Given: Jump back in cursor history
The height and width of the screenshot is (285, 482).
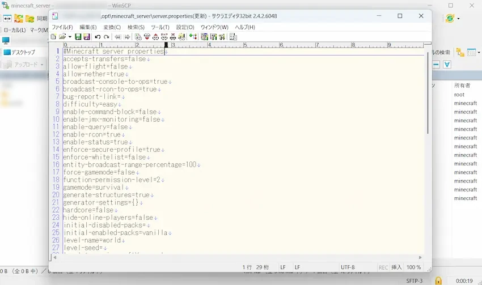Looking at the screenshot, I should [x=118, y=37].
